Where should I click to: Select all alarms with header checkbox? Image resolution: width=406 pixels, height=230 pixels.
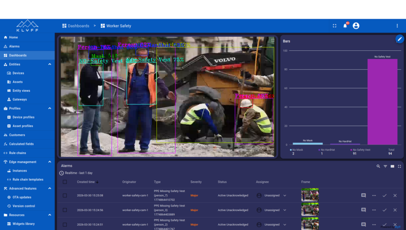(x=65, y=182)
